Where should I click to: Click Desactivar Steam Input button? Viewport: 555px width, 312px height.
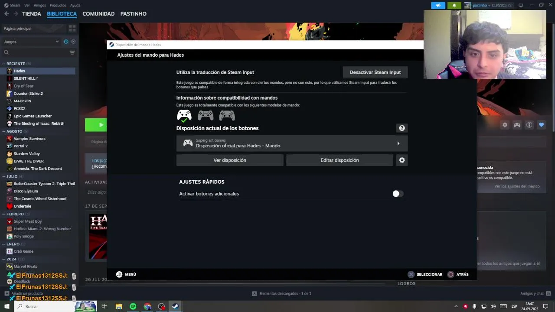click(375, 72)
